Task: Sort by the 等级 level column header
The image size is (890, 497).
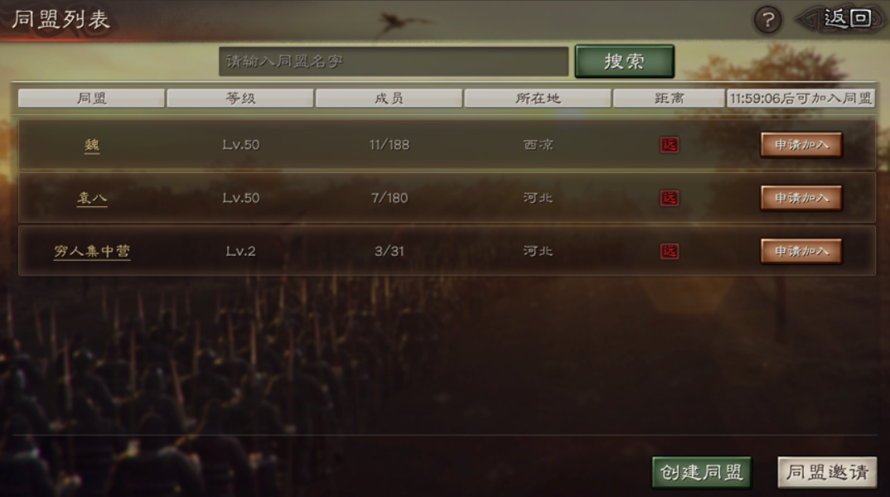Action: click(x=240, y=98)
